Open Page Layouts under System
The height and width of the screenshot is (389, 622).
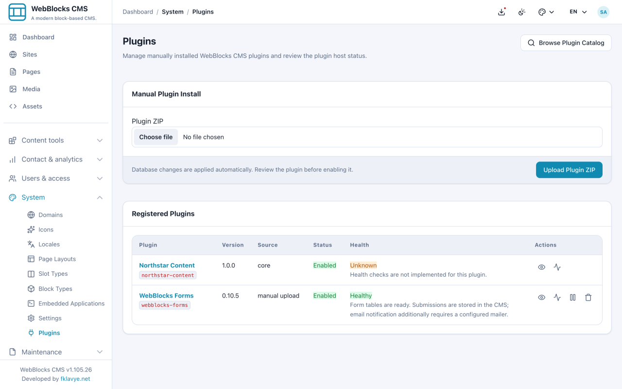coord(66,259)
